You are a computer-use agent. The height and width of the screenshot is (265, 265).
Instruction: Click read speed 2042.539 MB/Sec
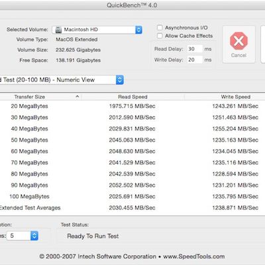[132, 174]
